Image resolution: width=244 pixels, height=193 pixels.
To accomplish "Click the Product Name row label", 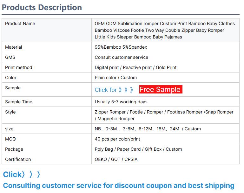I will 20,24.
